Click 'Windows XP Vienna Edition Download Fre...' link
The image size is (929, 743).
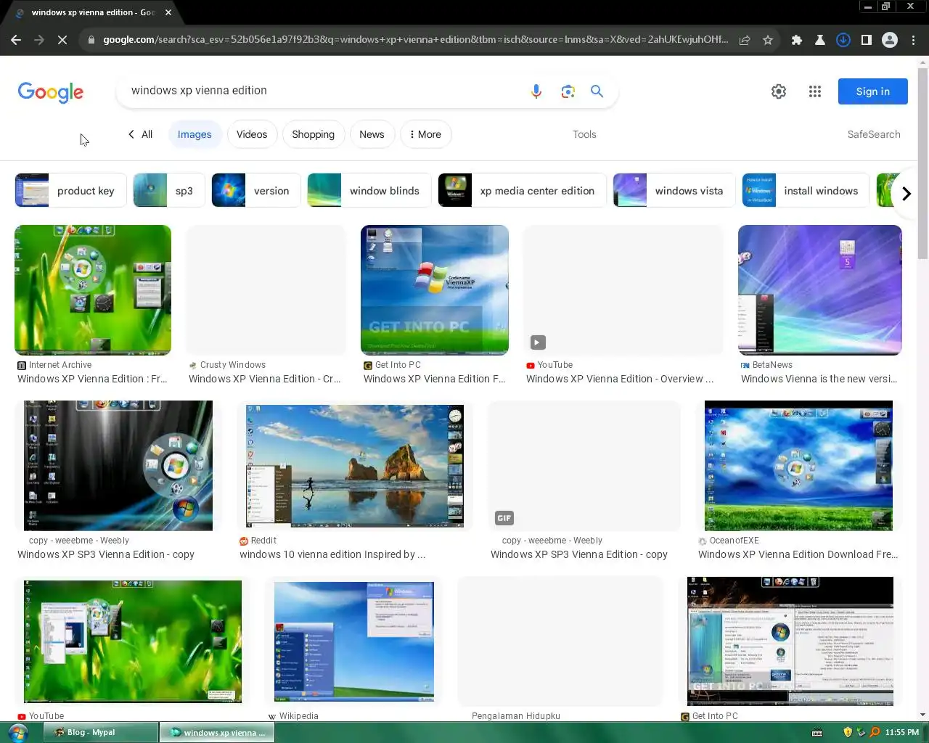[x=798, y=554]
